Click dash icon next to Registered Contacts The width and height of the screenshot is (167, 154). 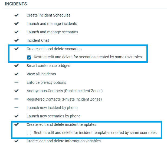17,99
